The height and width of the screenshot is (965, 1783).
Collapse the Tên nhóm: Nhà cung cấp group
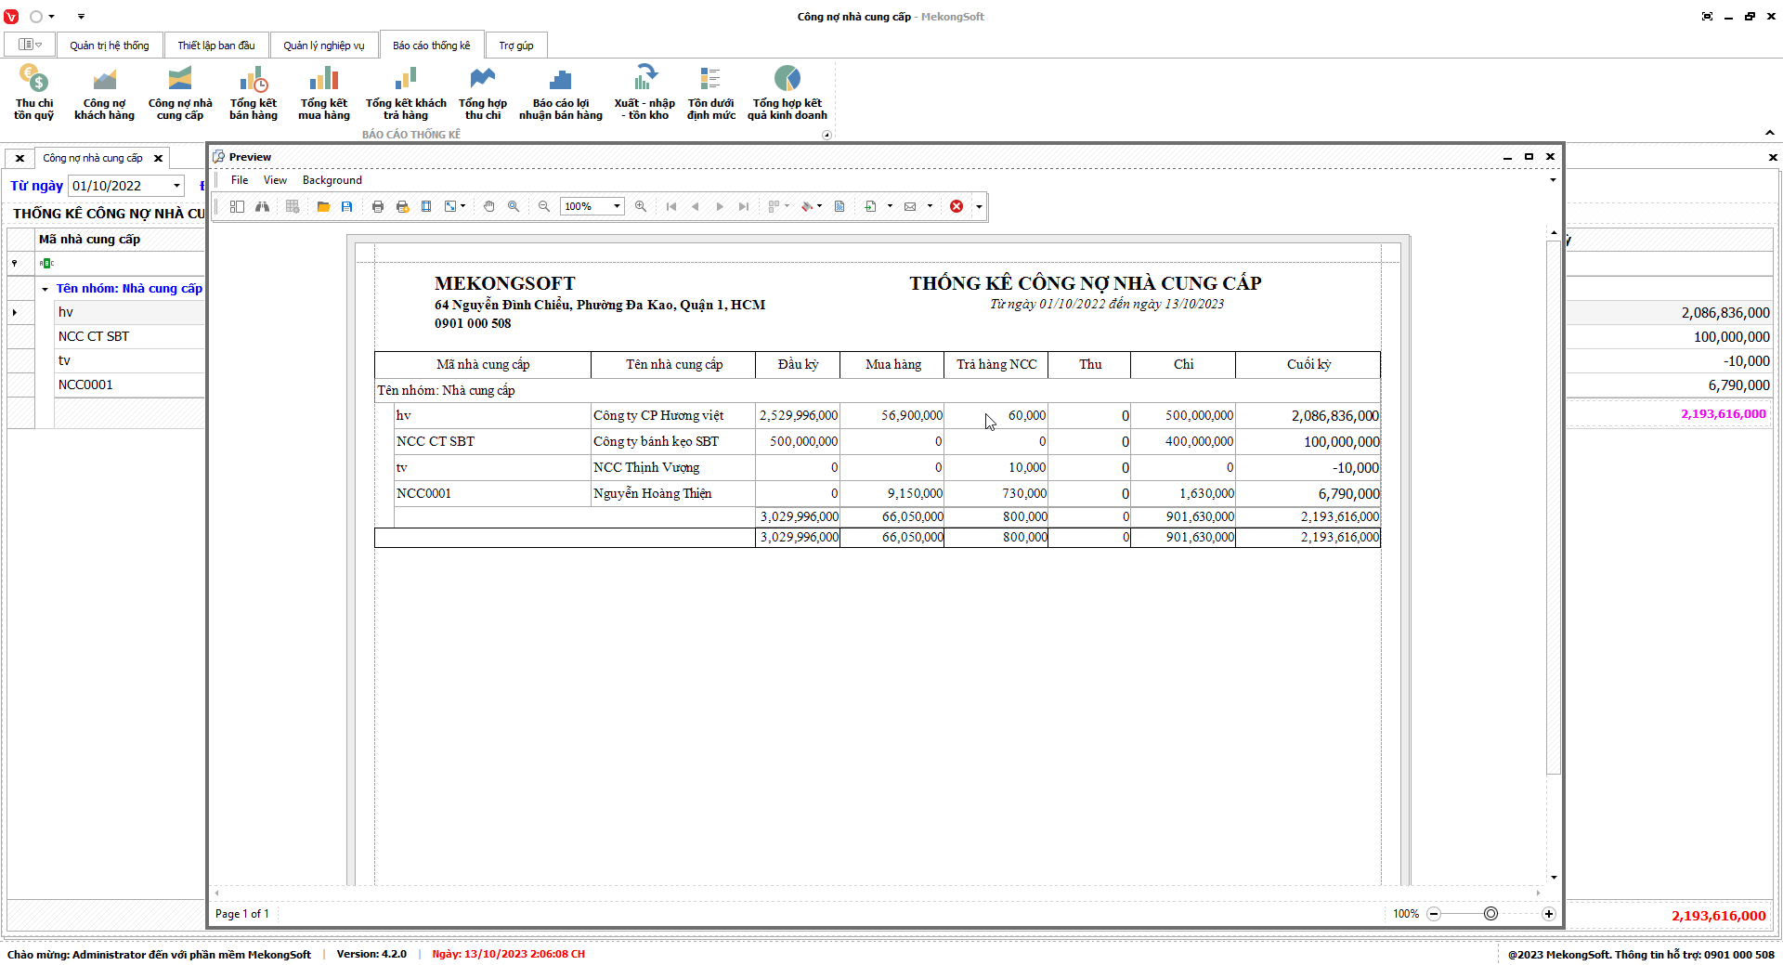point(45,289)
